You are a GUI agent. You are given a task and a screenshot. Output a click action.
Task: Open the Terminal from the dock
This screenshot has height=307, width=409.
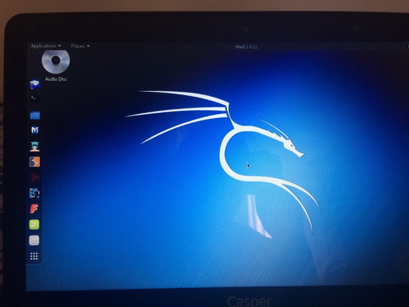34,98
